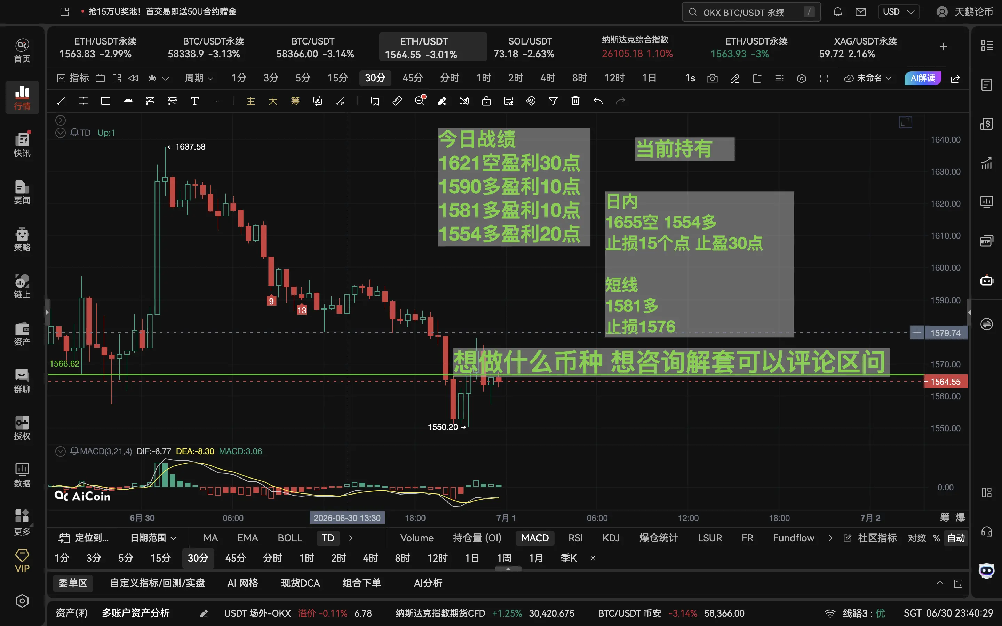
Task: Select the 筹 yellow marker tool
Action: pos(295,101)
